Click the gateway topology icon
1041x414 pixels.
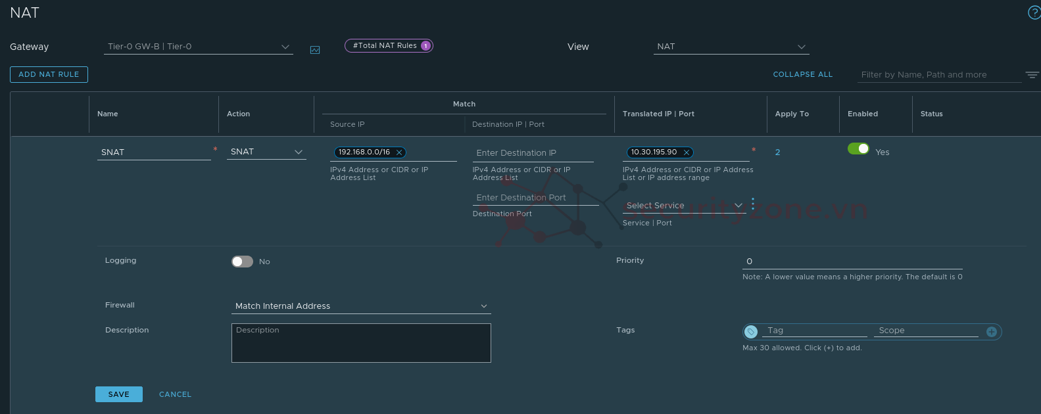[315, 50]
